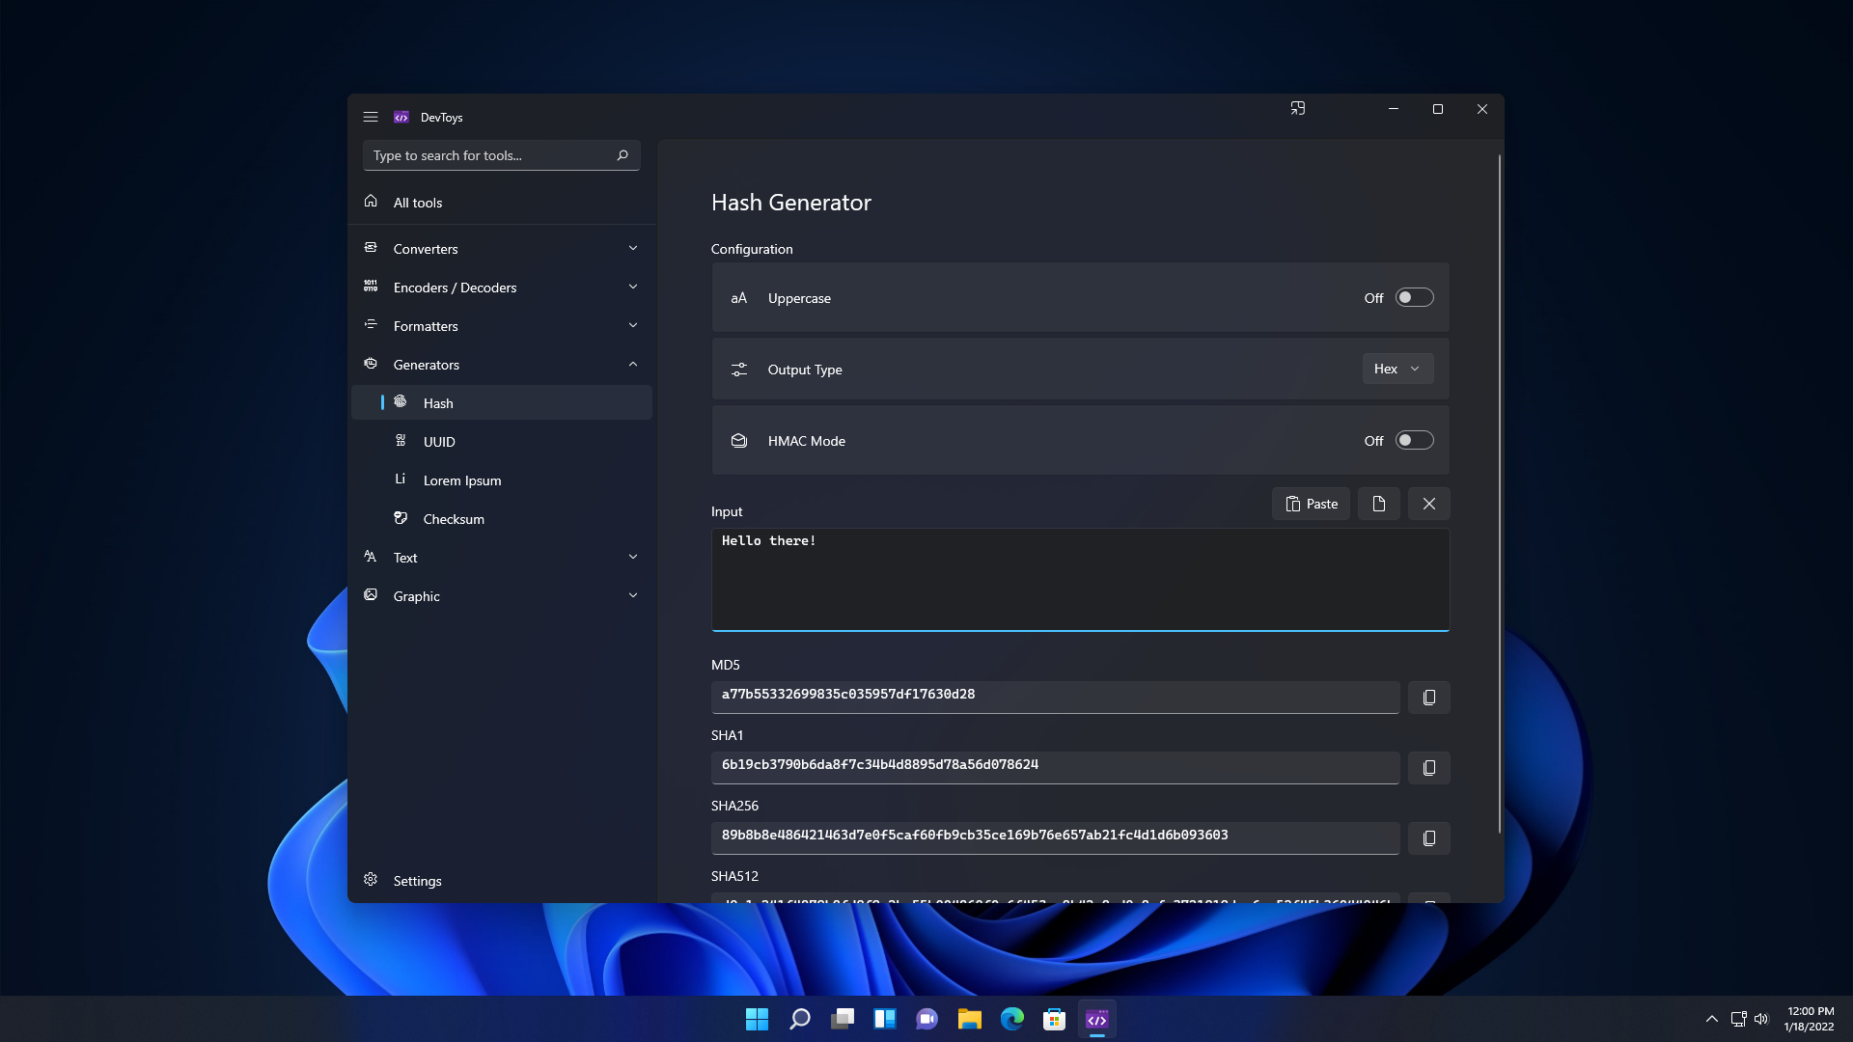Click the search magnifier in tool search
Image resolution: width=1853 pixels, height=1042 pixels.
coord(622,155)
